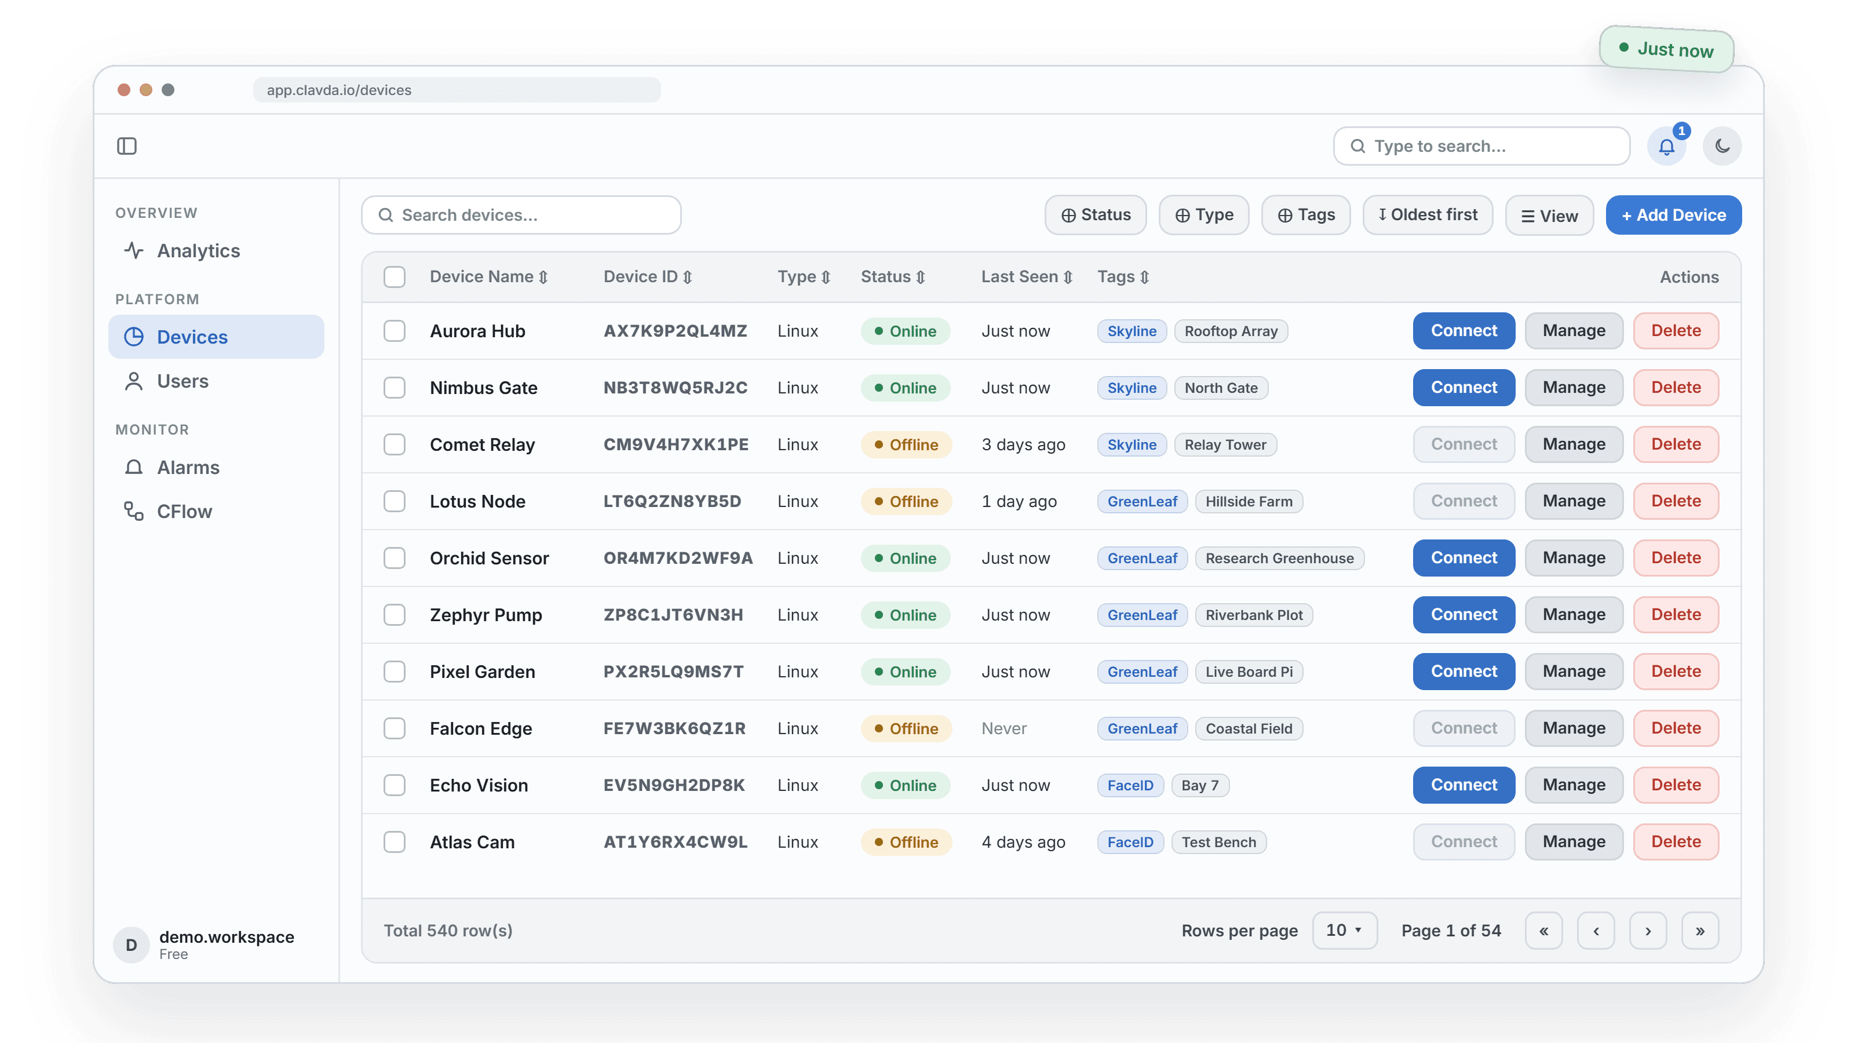Sort by Type column header

[x=804, y=277]
